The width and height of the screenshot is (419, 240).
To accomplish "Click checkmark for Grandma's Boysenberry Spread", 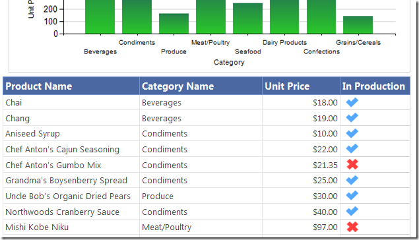I will tap(352, 180).
